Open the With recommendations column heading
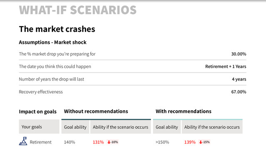 pyautogui.click(x=184, y=111)
